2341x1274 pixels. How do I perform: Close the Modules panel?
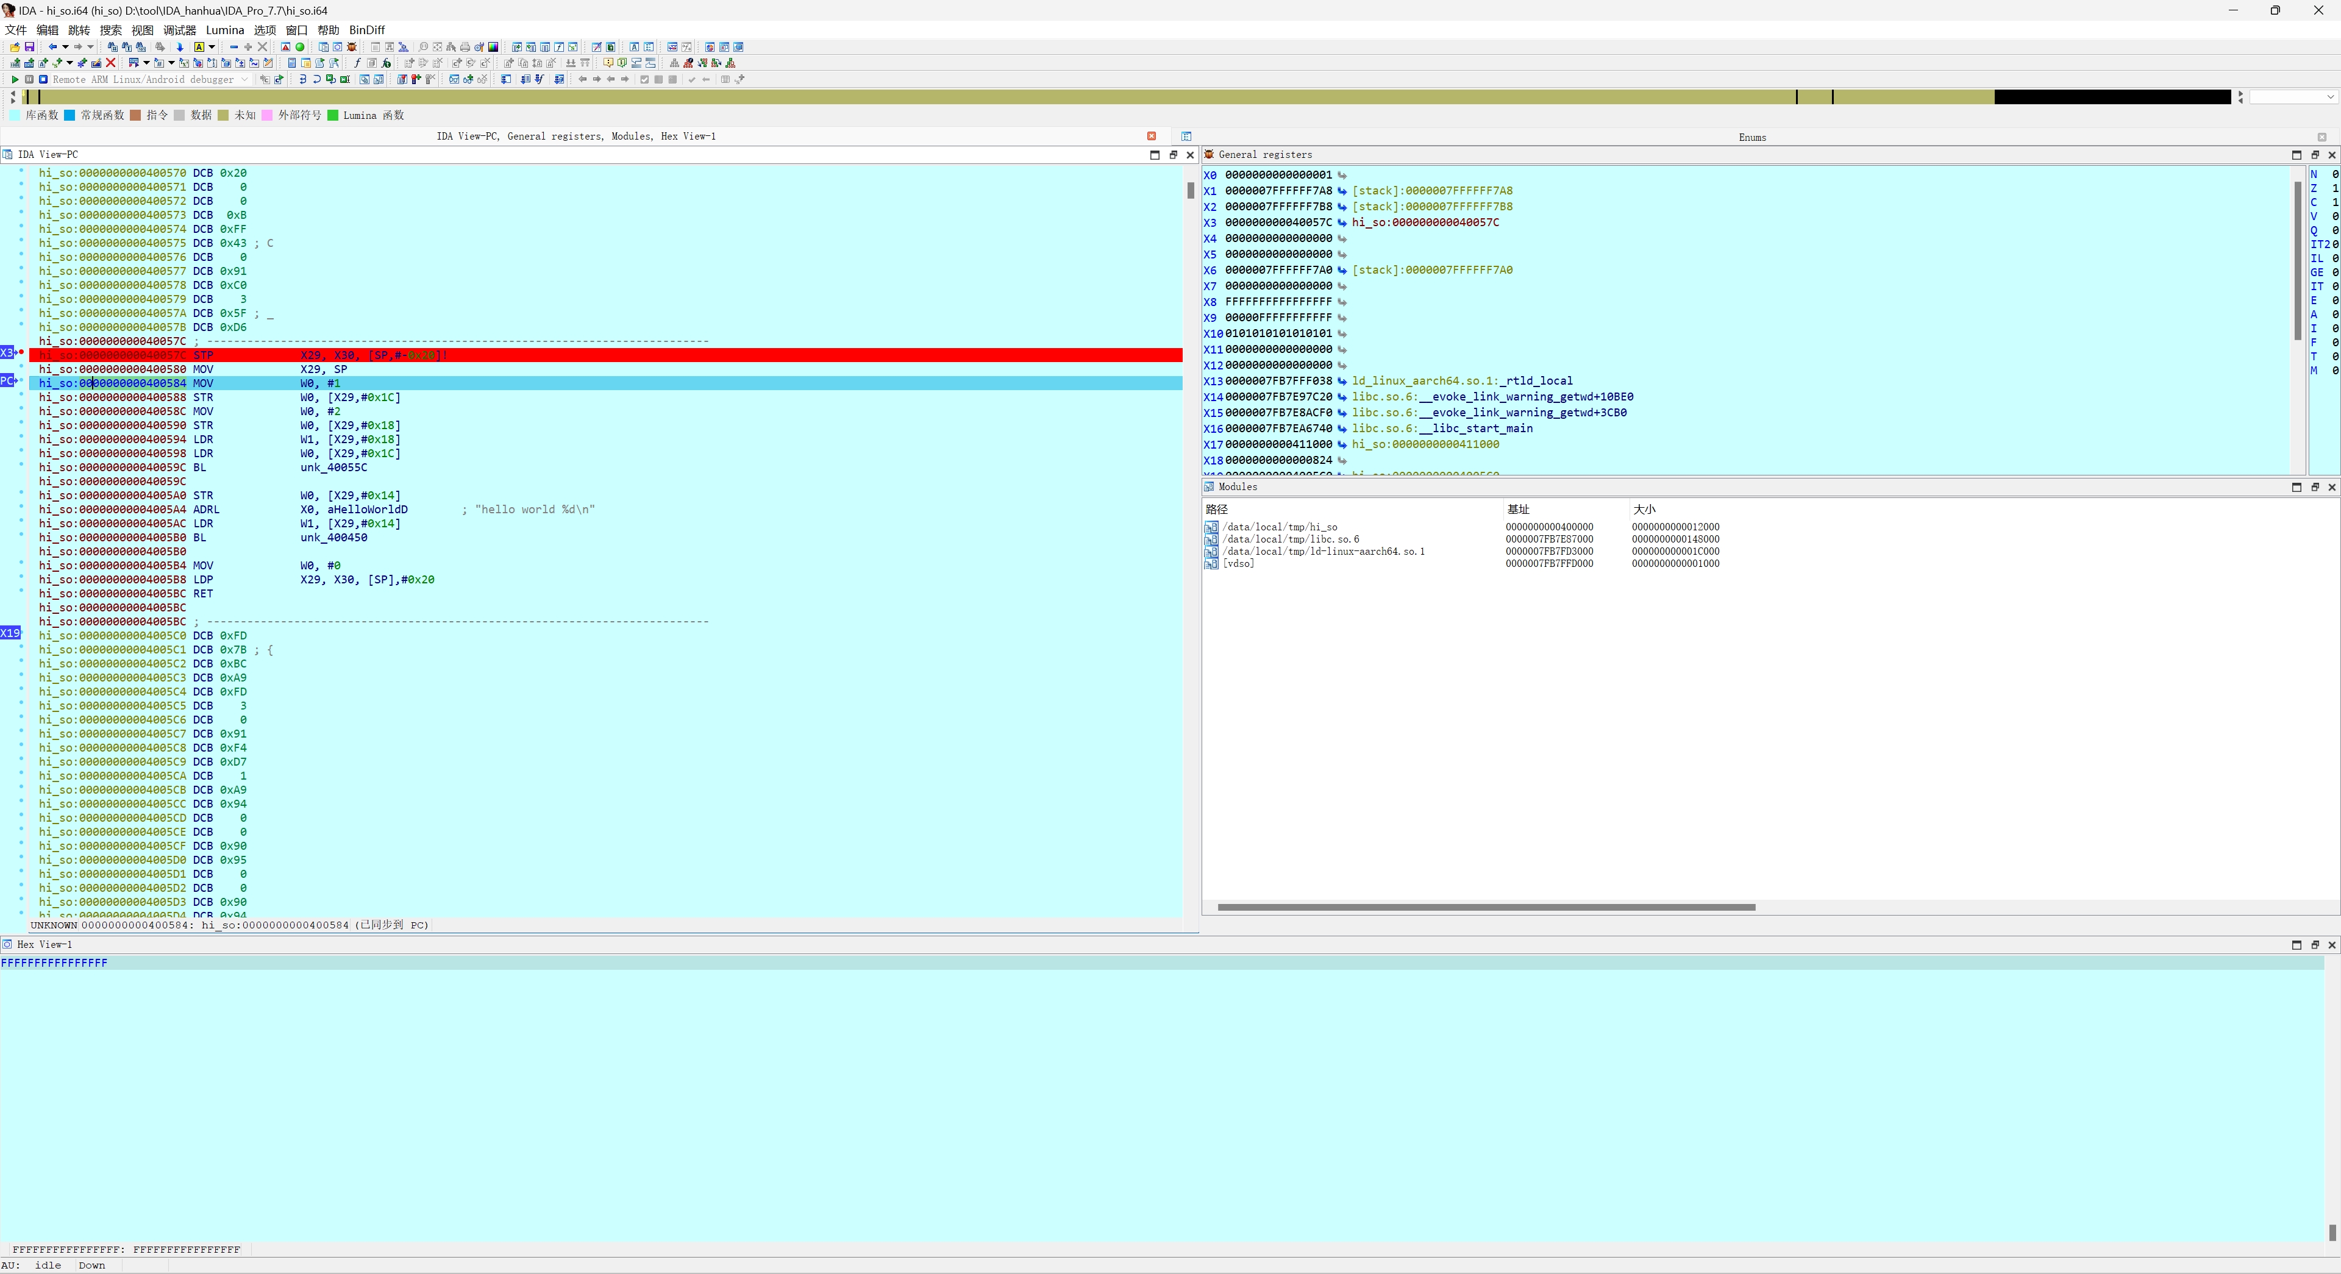2332,487
